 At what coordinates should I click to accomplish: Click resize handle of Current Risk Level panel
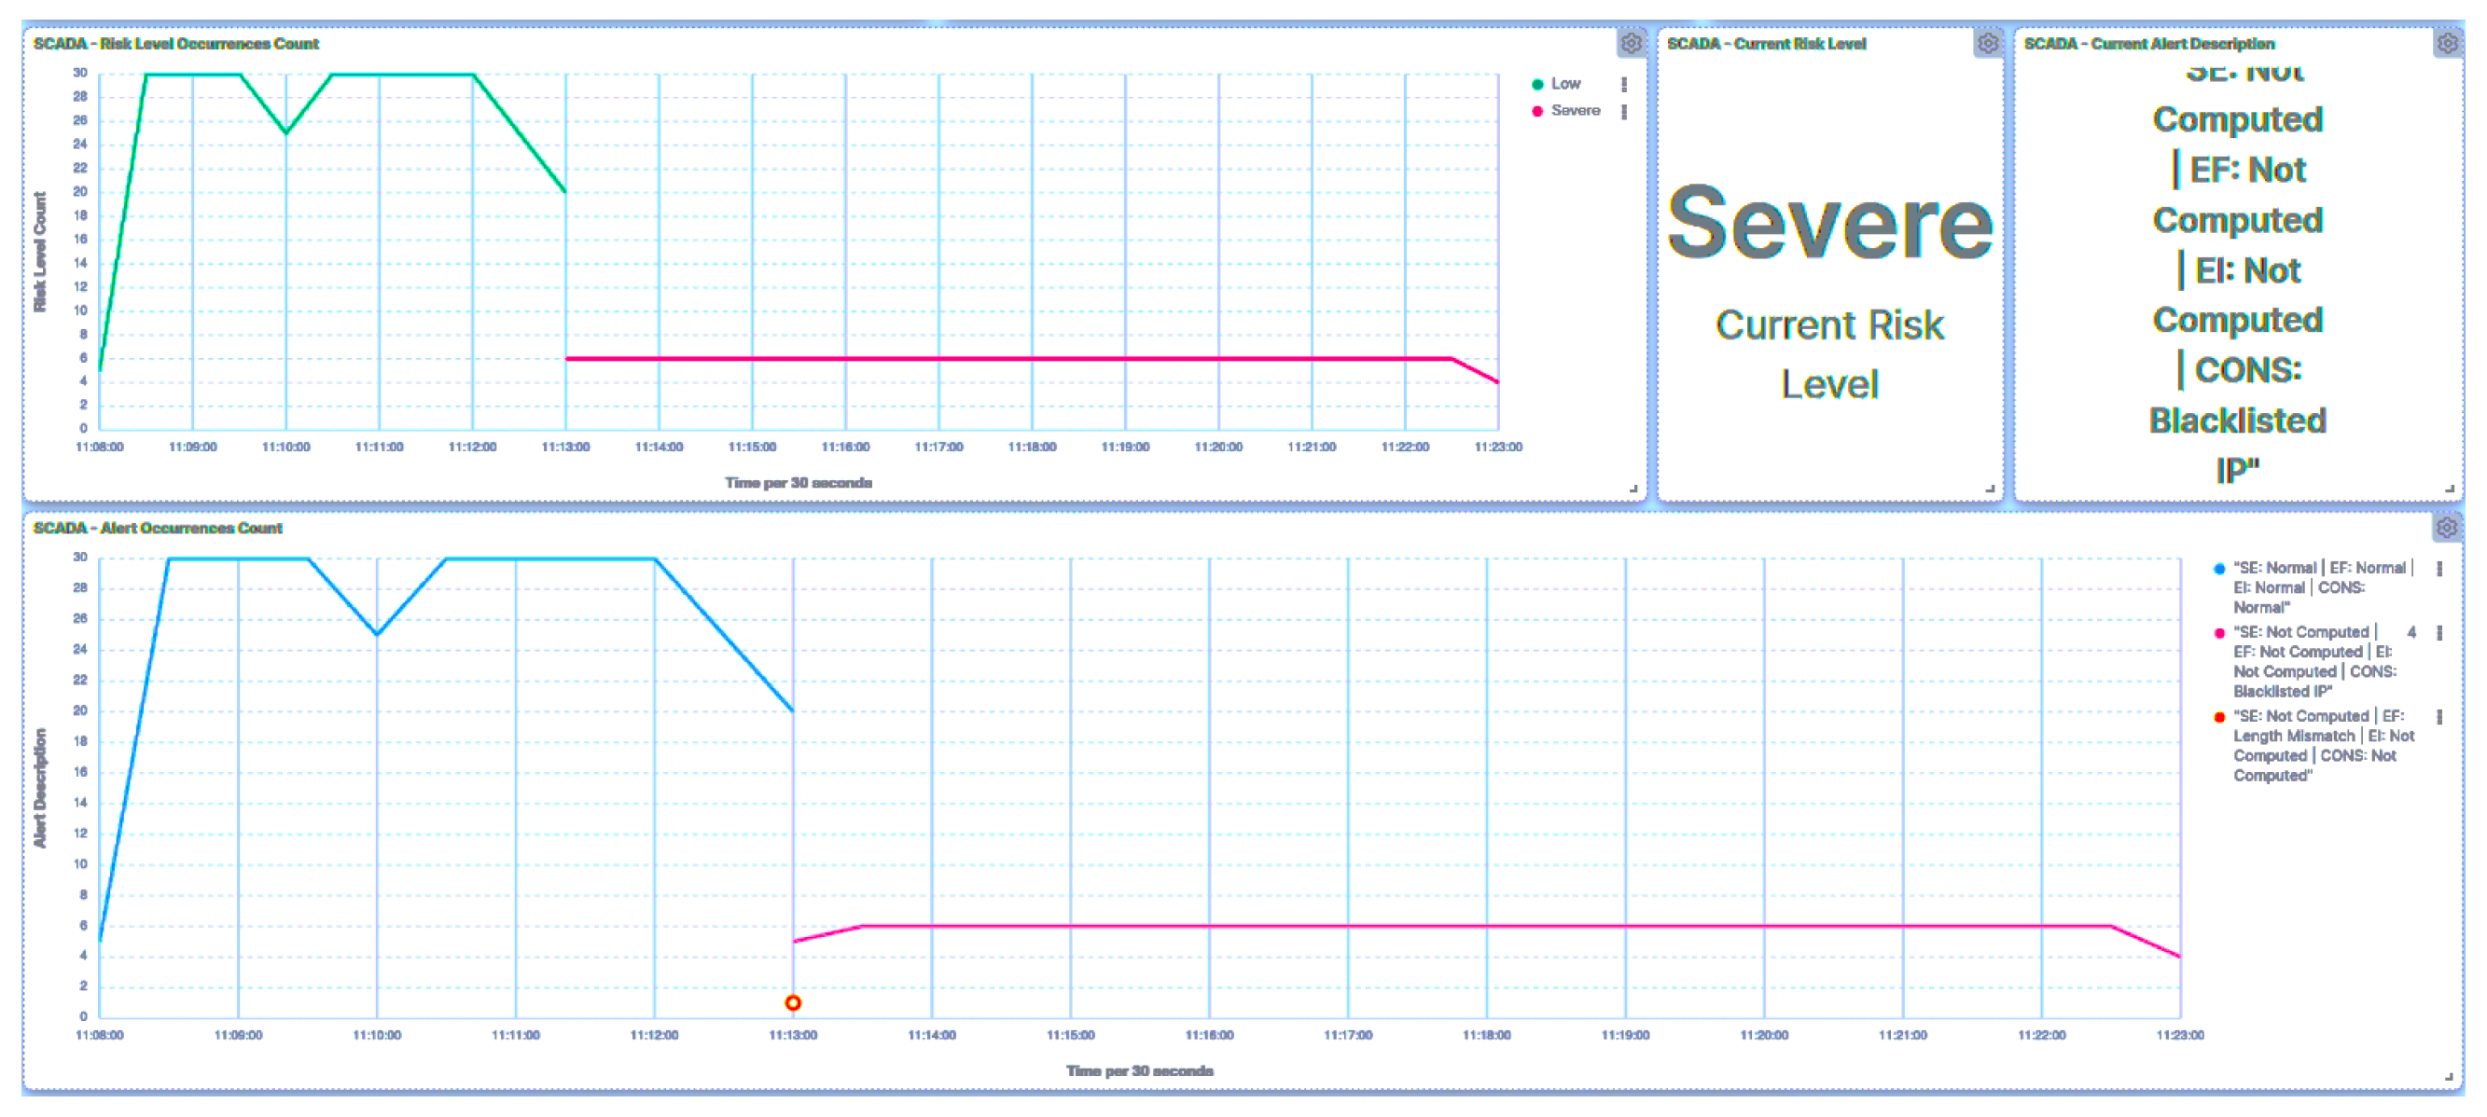click(1990, 490)
